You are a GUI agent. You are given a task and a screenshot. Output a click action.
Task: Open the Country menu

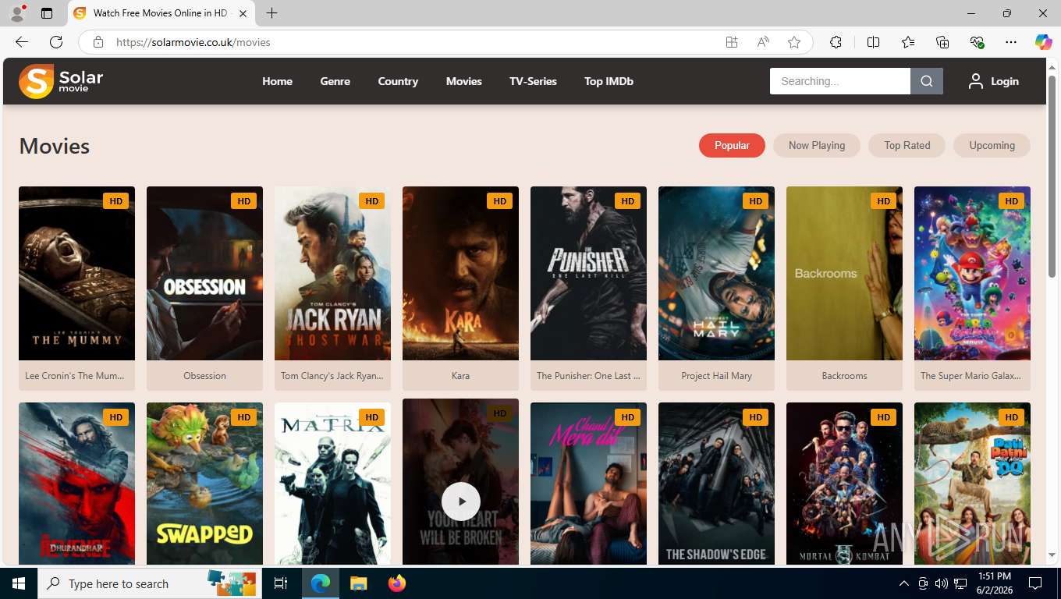pyautogui.click(x=398, y=81)
